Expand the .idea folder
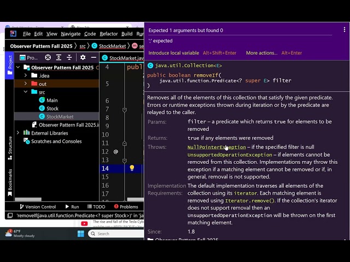Image resolution: width=350 pixels, height=262 pixels. pyautogui.click(x=26, y=76)
